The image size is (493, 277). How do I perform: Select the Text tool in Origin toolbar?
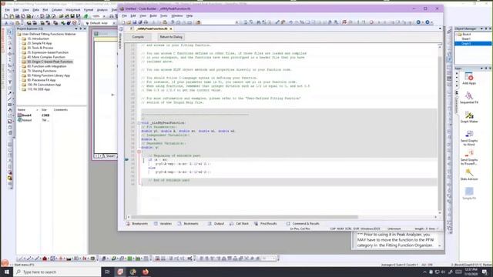(10, 82)
